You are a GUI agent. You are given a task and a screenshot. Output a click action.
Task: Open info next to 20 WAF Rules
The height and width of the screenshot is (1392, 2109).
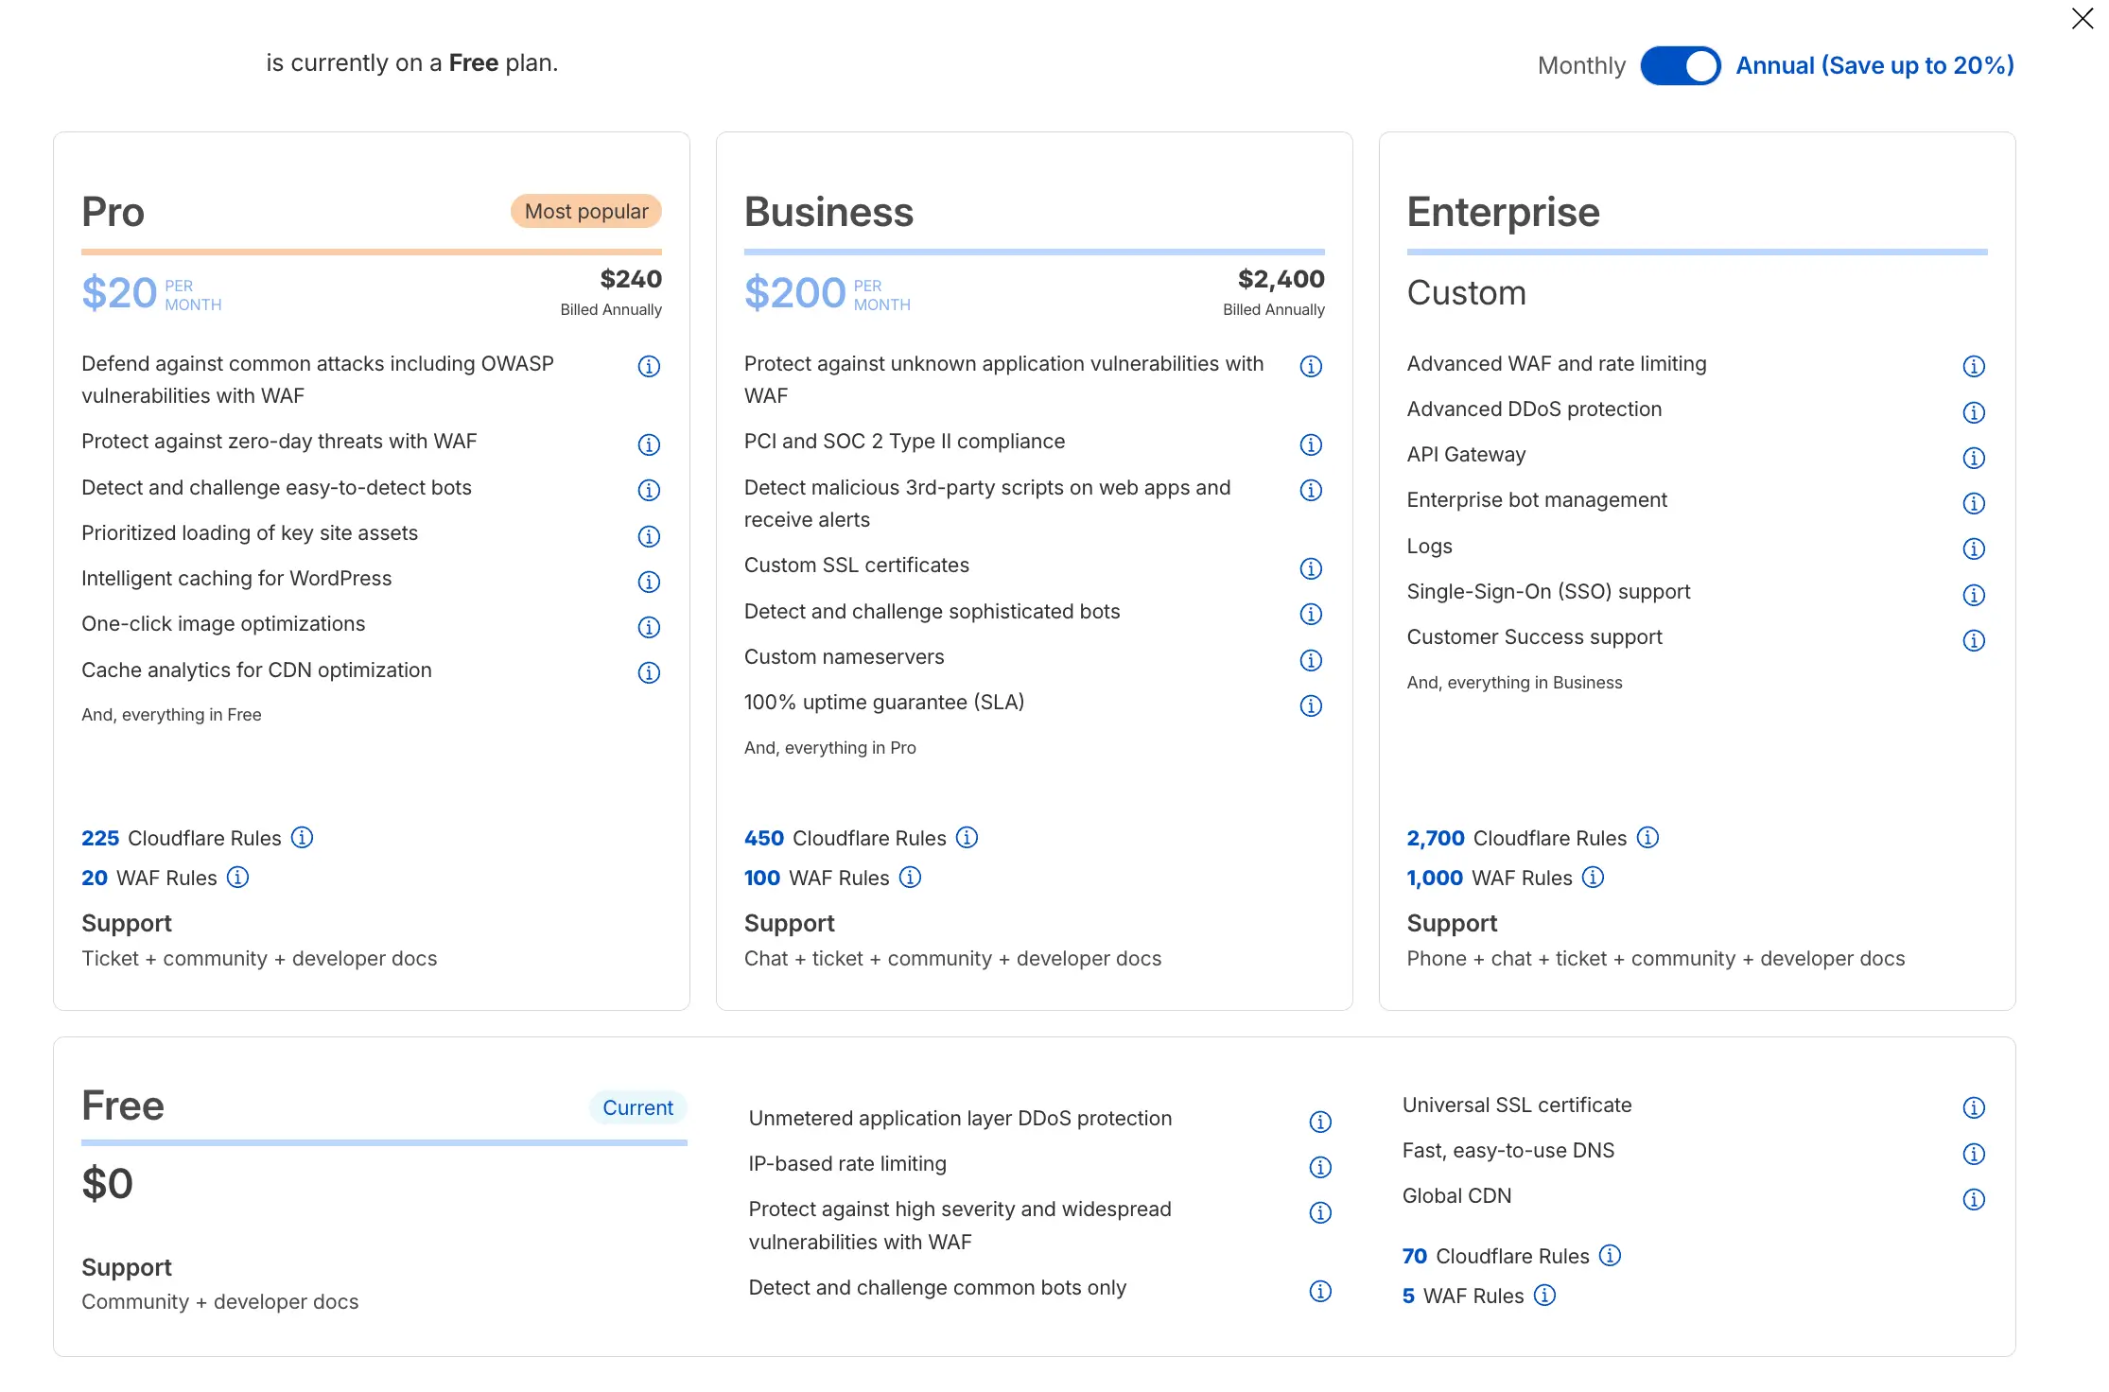(238, 877)
